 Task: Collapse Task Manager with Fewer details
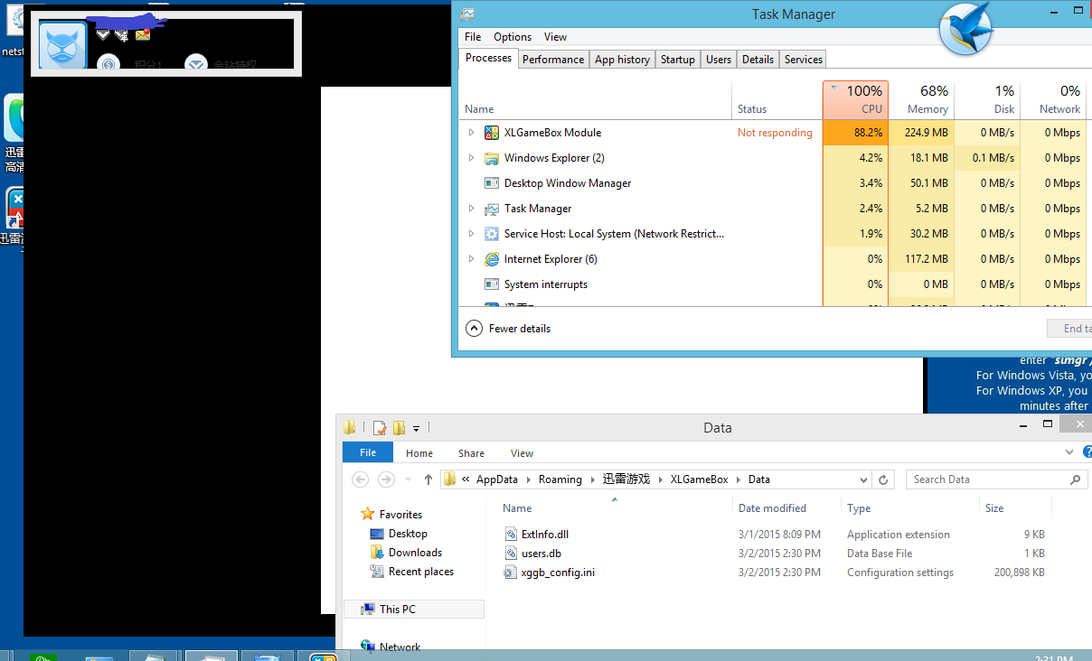508,329
